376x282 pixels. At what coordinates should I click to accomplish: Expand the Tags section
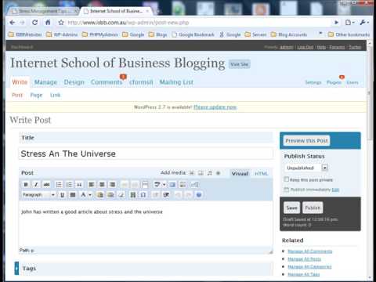pyautogui.click(x=16, y=268)
